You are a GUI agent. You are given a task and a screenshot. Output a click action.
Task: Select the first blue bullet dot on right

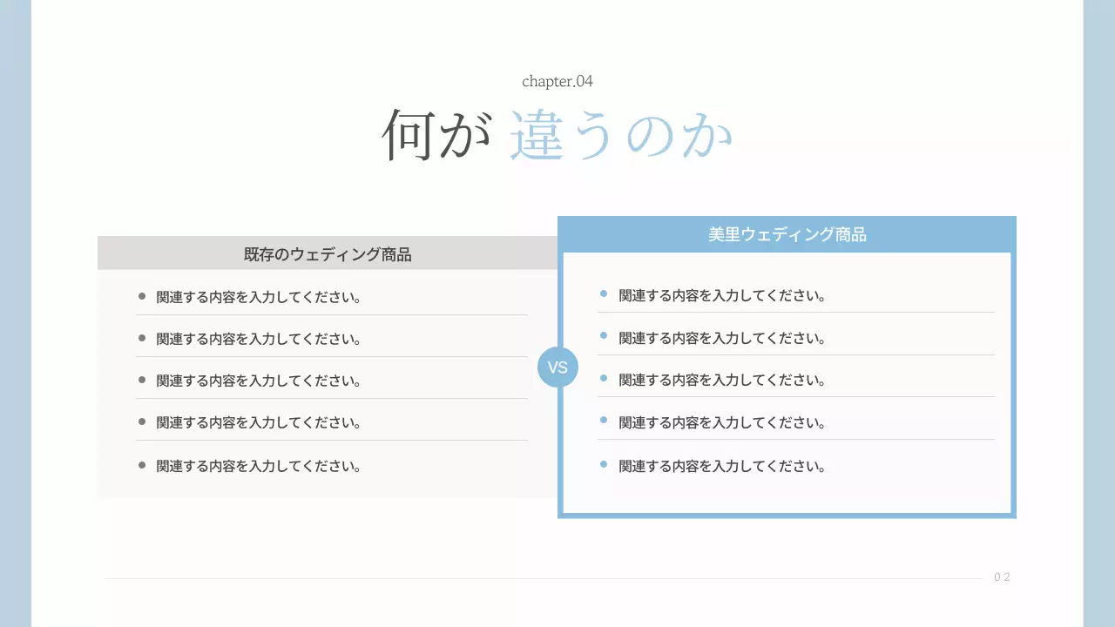point(603,294)
